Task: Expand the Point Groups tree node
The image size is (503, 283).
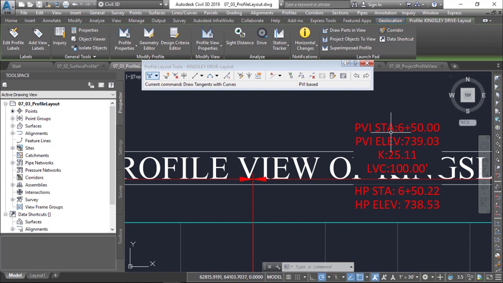Action: pyautogui.click(x=13, y=119)
